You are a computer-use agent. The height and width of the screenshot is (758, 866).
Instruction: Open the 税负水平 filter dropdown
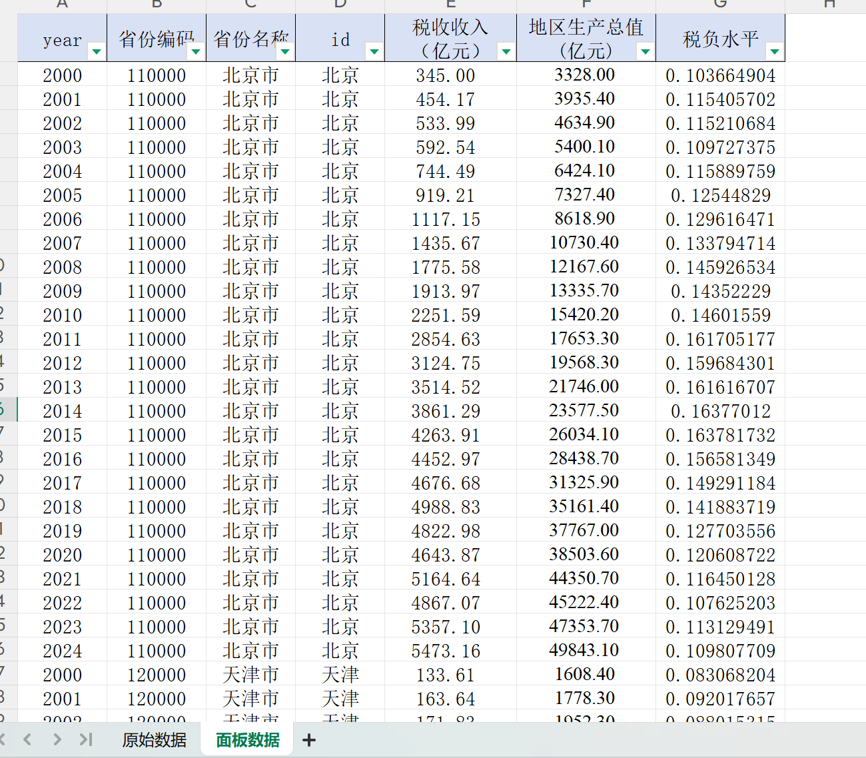tap(775, 51)
